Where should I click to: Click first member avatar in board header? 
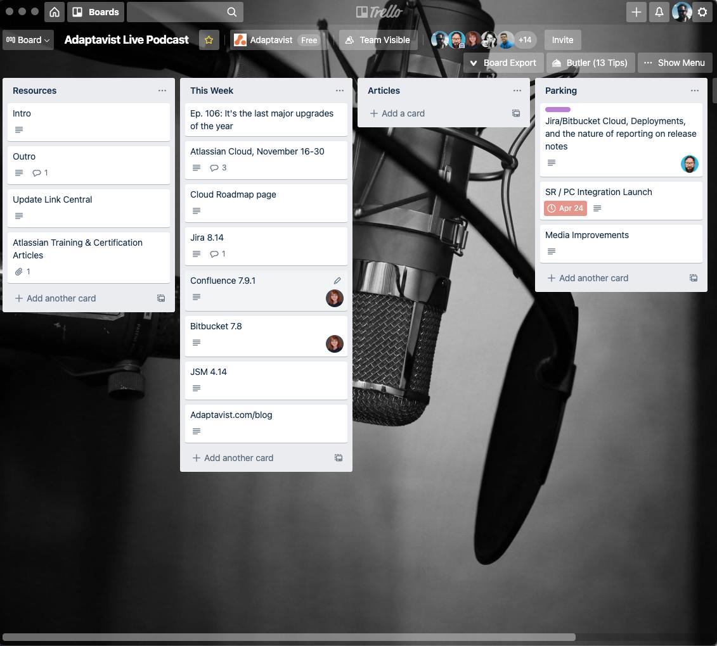coord(439,40)
